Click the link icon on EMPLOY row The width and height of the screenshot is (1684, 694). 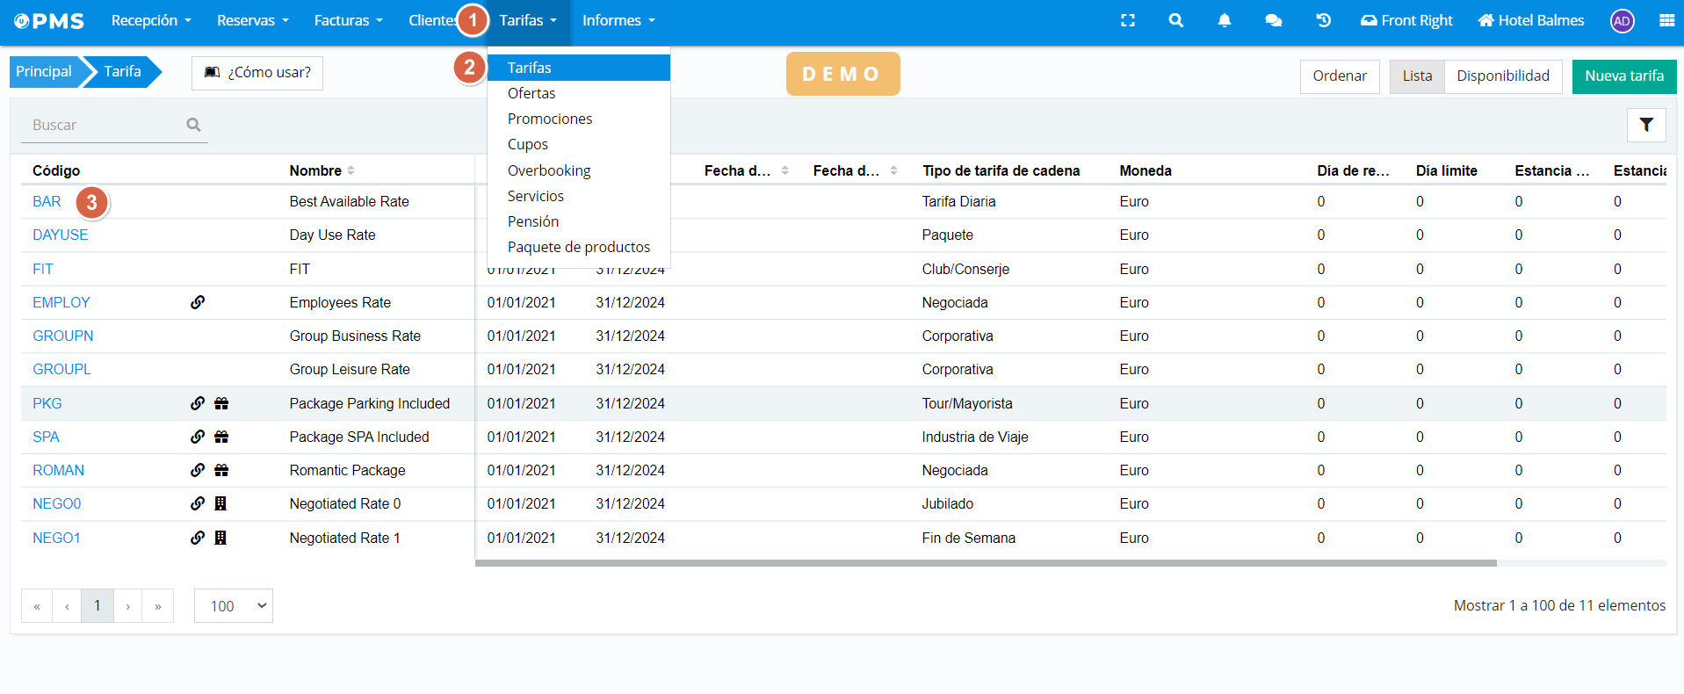pyautogui.click(x=198, y=302)
